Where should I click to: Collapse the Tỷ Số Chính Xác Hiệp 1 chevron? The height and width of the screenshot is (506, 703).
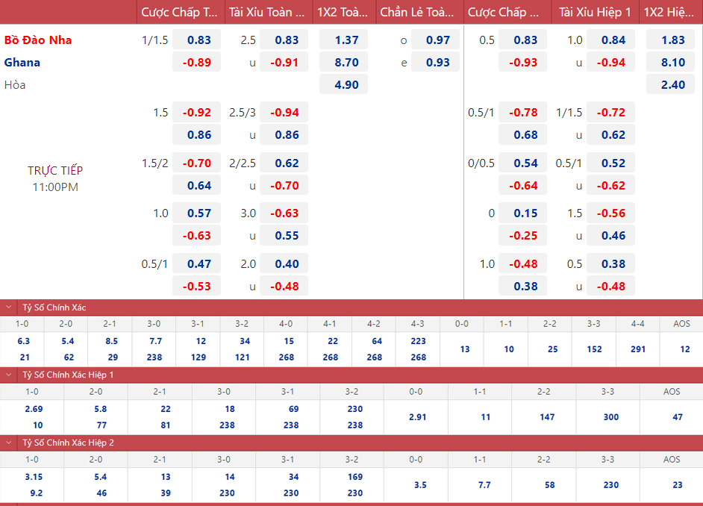click(x=8, y=375)
